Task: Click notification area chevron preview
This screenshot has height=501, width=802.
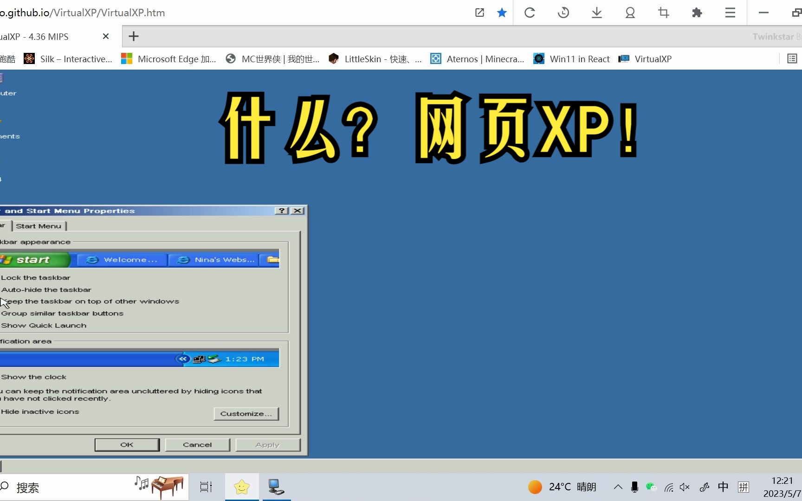Action: [183, 359]
